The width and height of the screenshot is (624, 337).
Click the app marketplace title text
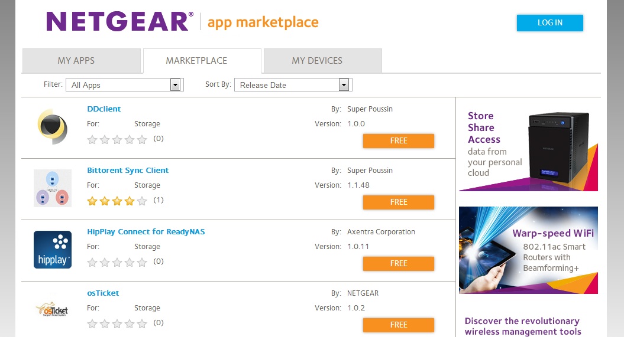(263, 22)
